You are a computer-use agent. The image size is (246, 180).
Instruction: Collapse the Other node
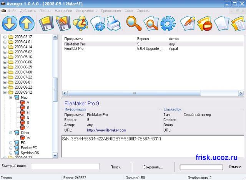click(x=11, y=133)
